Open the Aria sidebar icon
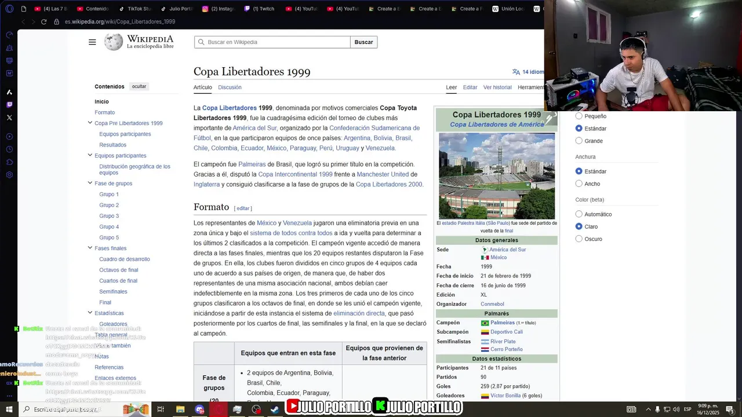This screenshot has width=742, height=417. 9,92
